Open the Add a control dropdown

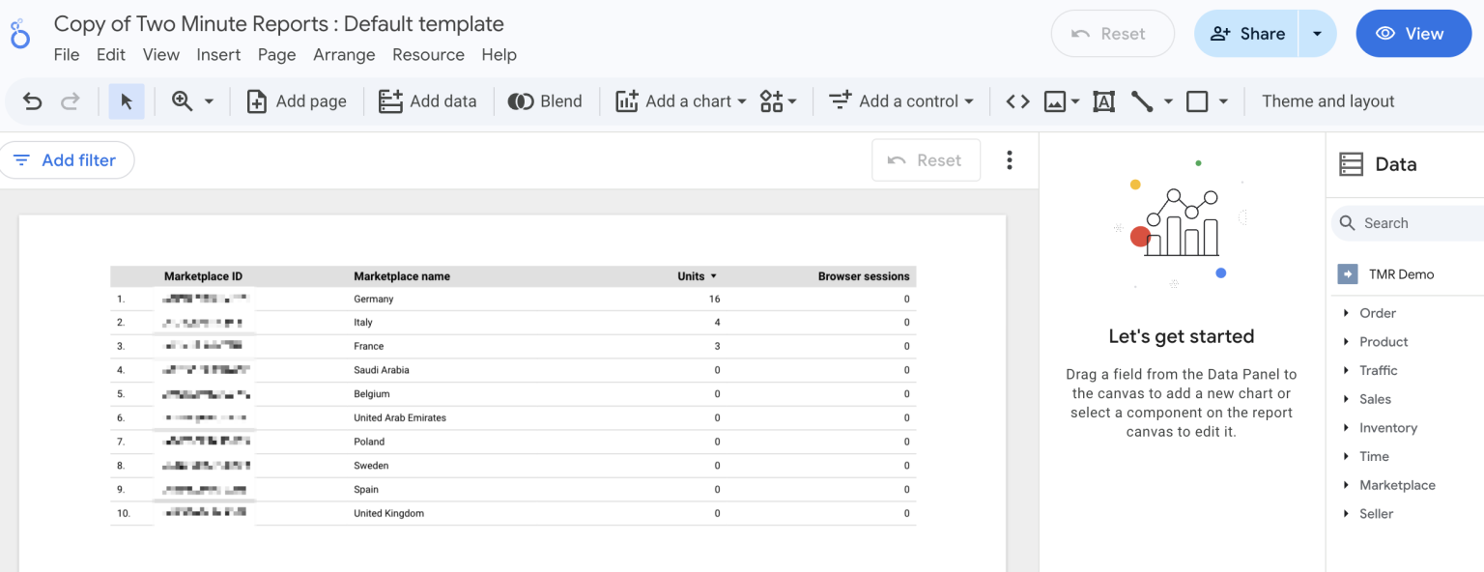(902, 101)
